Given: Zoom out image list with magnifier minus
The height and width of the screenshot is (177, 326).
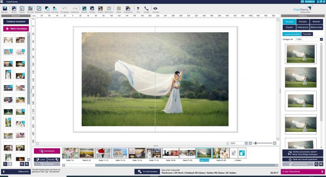Looking at the screenshot, I should [x=22, y=164].
